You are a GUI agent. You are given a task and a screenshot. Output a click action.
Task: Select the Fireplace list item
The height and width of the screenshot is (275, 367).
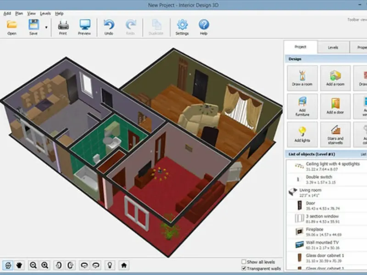point(326,232)
